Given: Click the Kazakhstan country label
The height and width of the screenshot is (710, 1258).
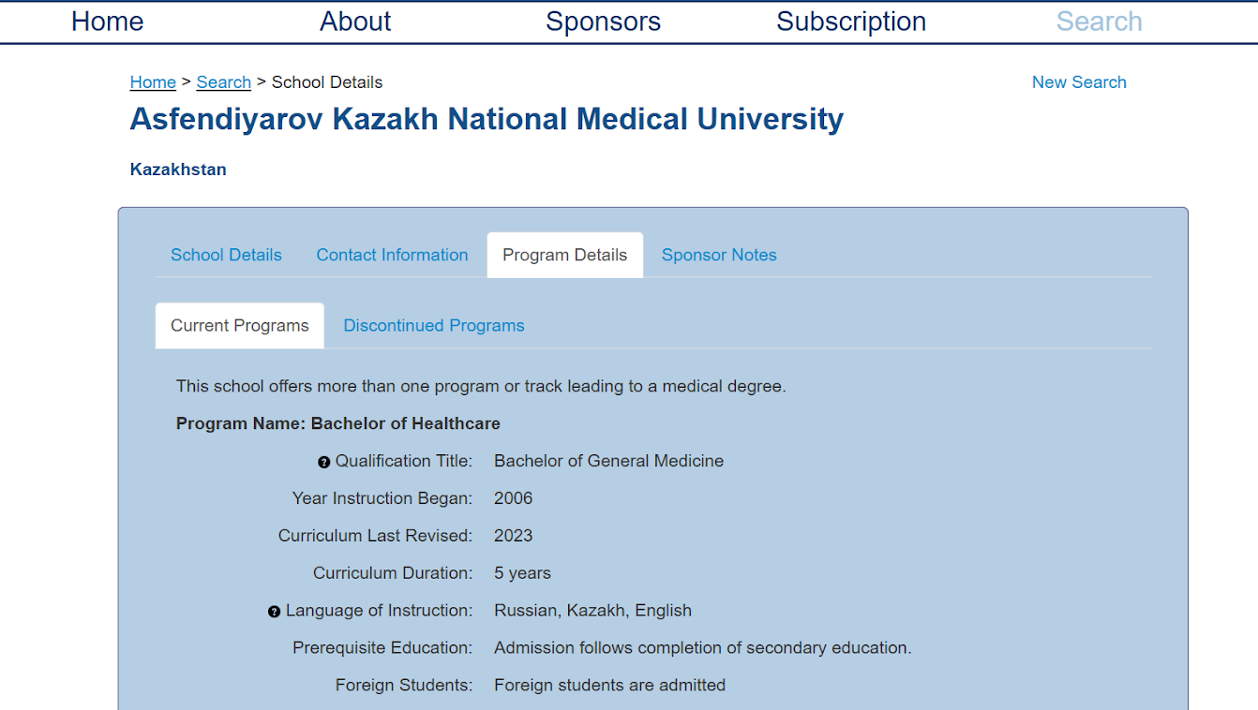Looking at the screenshot, I should click(x=178, y=170).
